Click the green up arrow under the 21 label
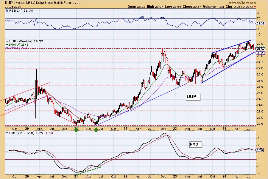 pyautogui.click(x=76, y=130)
